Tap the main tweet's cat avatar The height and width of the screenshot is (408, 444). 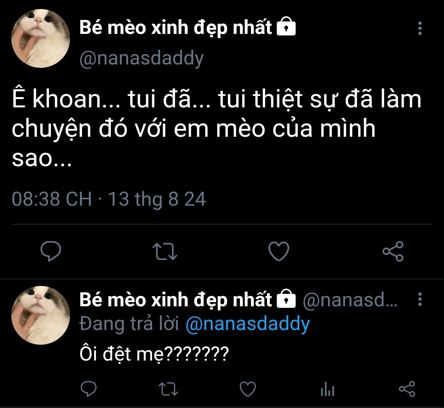tap(41, 38)
